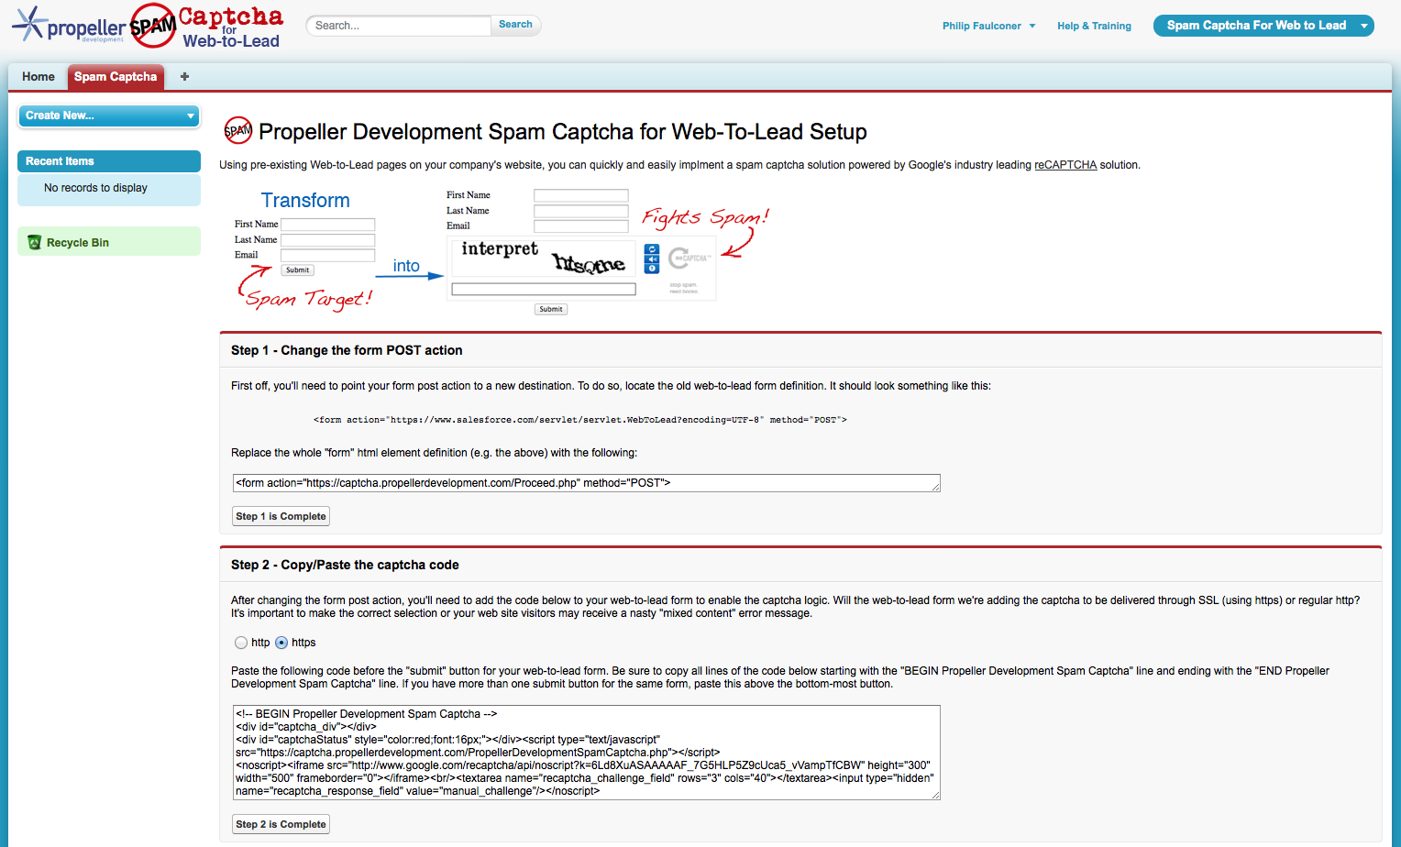Switch to the Home tab
The image size is (1401, 847).
point(39,77)
